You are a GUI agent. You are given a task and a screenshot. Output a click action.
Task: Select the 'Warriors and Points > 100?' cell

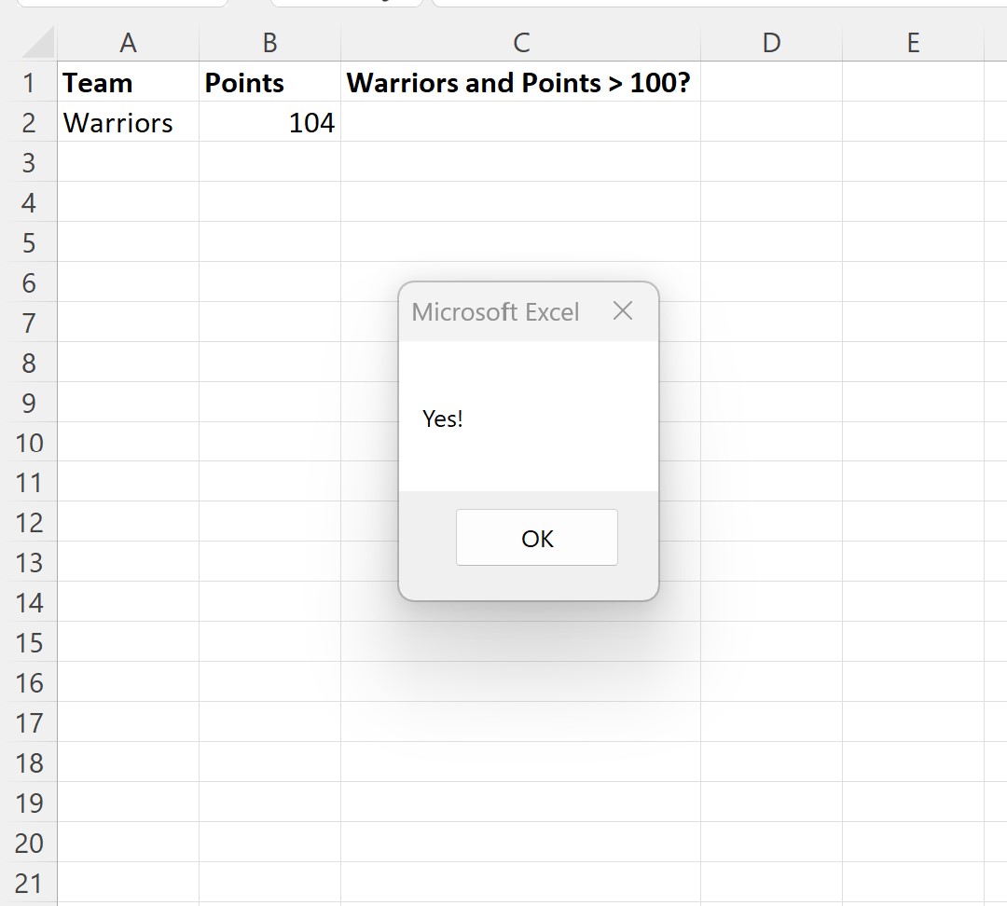(521, 82)
